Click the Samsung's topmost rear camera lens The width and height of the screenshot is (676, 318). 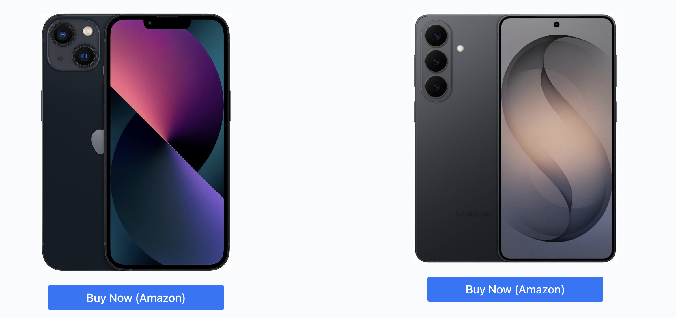(436, 36)
